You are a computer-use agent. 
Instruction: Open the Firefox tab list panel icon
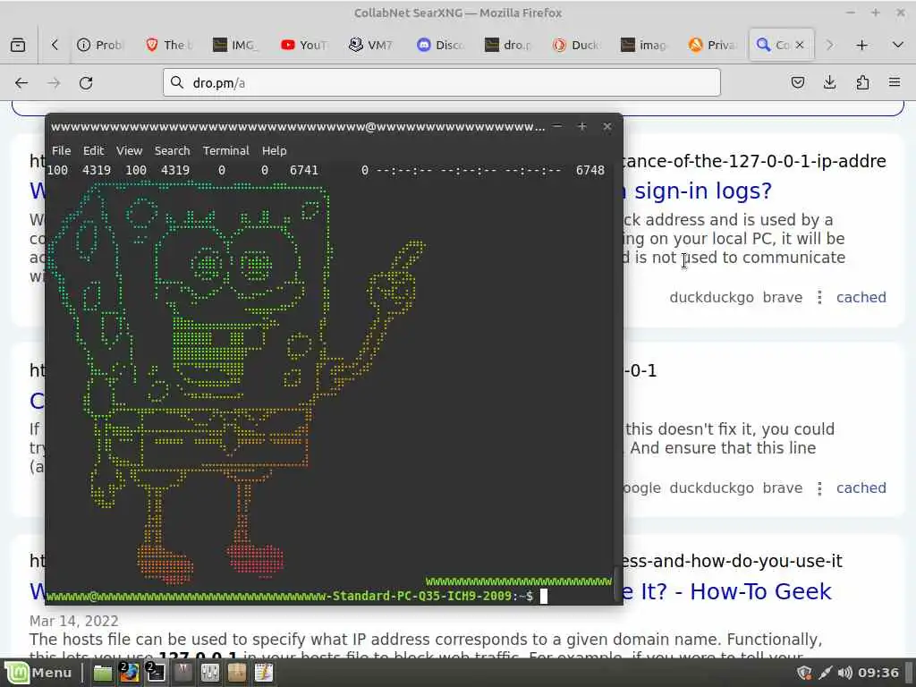click(18, 45)
